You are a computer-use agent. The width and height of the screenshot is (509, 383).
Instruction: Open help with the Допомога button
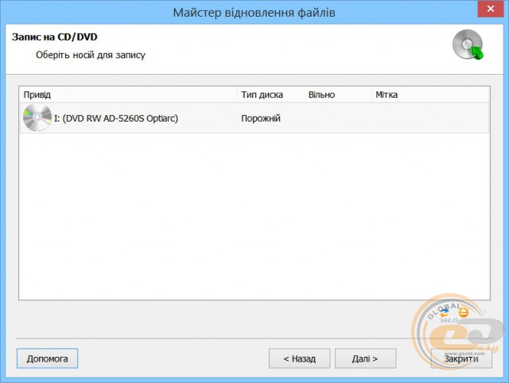[48, 358]
